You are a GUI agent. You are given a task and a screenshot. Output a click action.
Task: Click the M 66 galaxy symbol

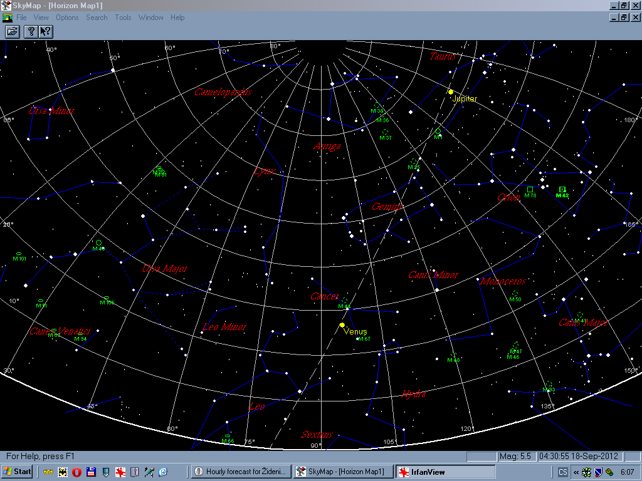click(x=227, y=437)
